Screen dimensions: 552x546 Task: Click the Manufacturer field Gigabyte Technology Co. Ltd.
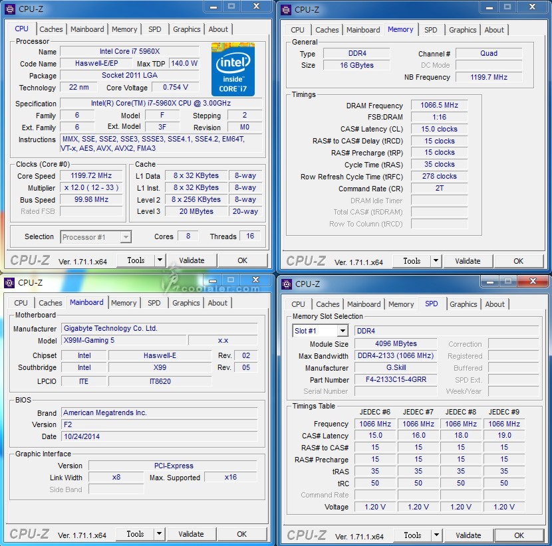160,328
